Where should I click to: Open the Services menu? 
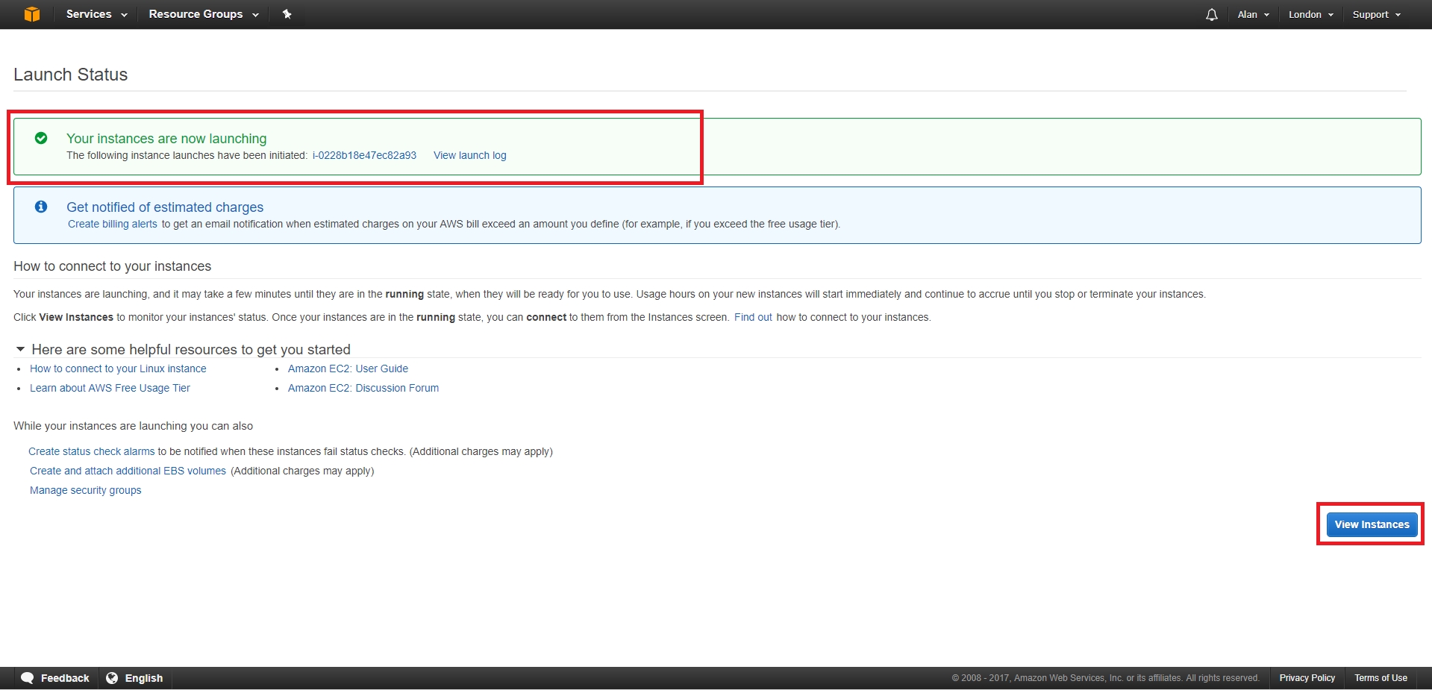[96, 14]
